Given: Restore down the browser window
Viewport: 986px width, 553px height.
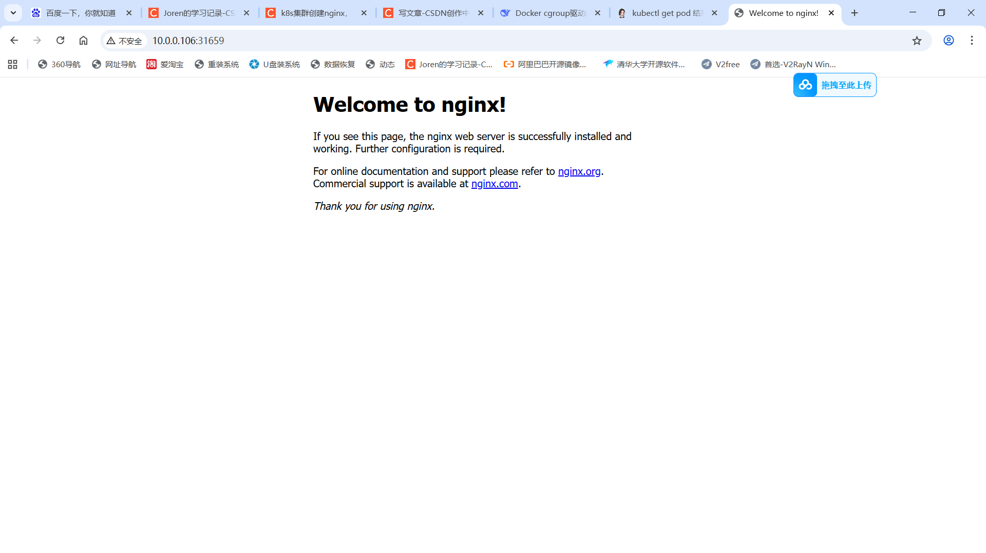Looking at the screenshot, I should coord(941,13).
